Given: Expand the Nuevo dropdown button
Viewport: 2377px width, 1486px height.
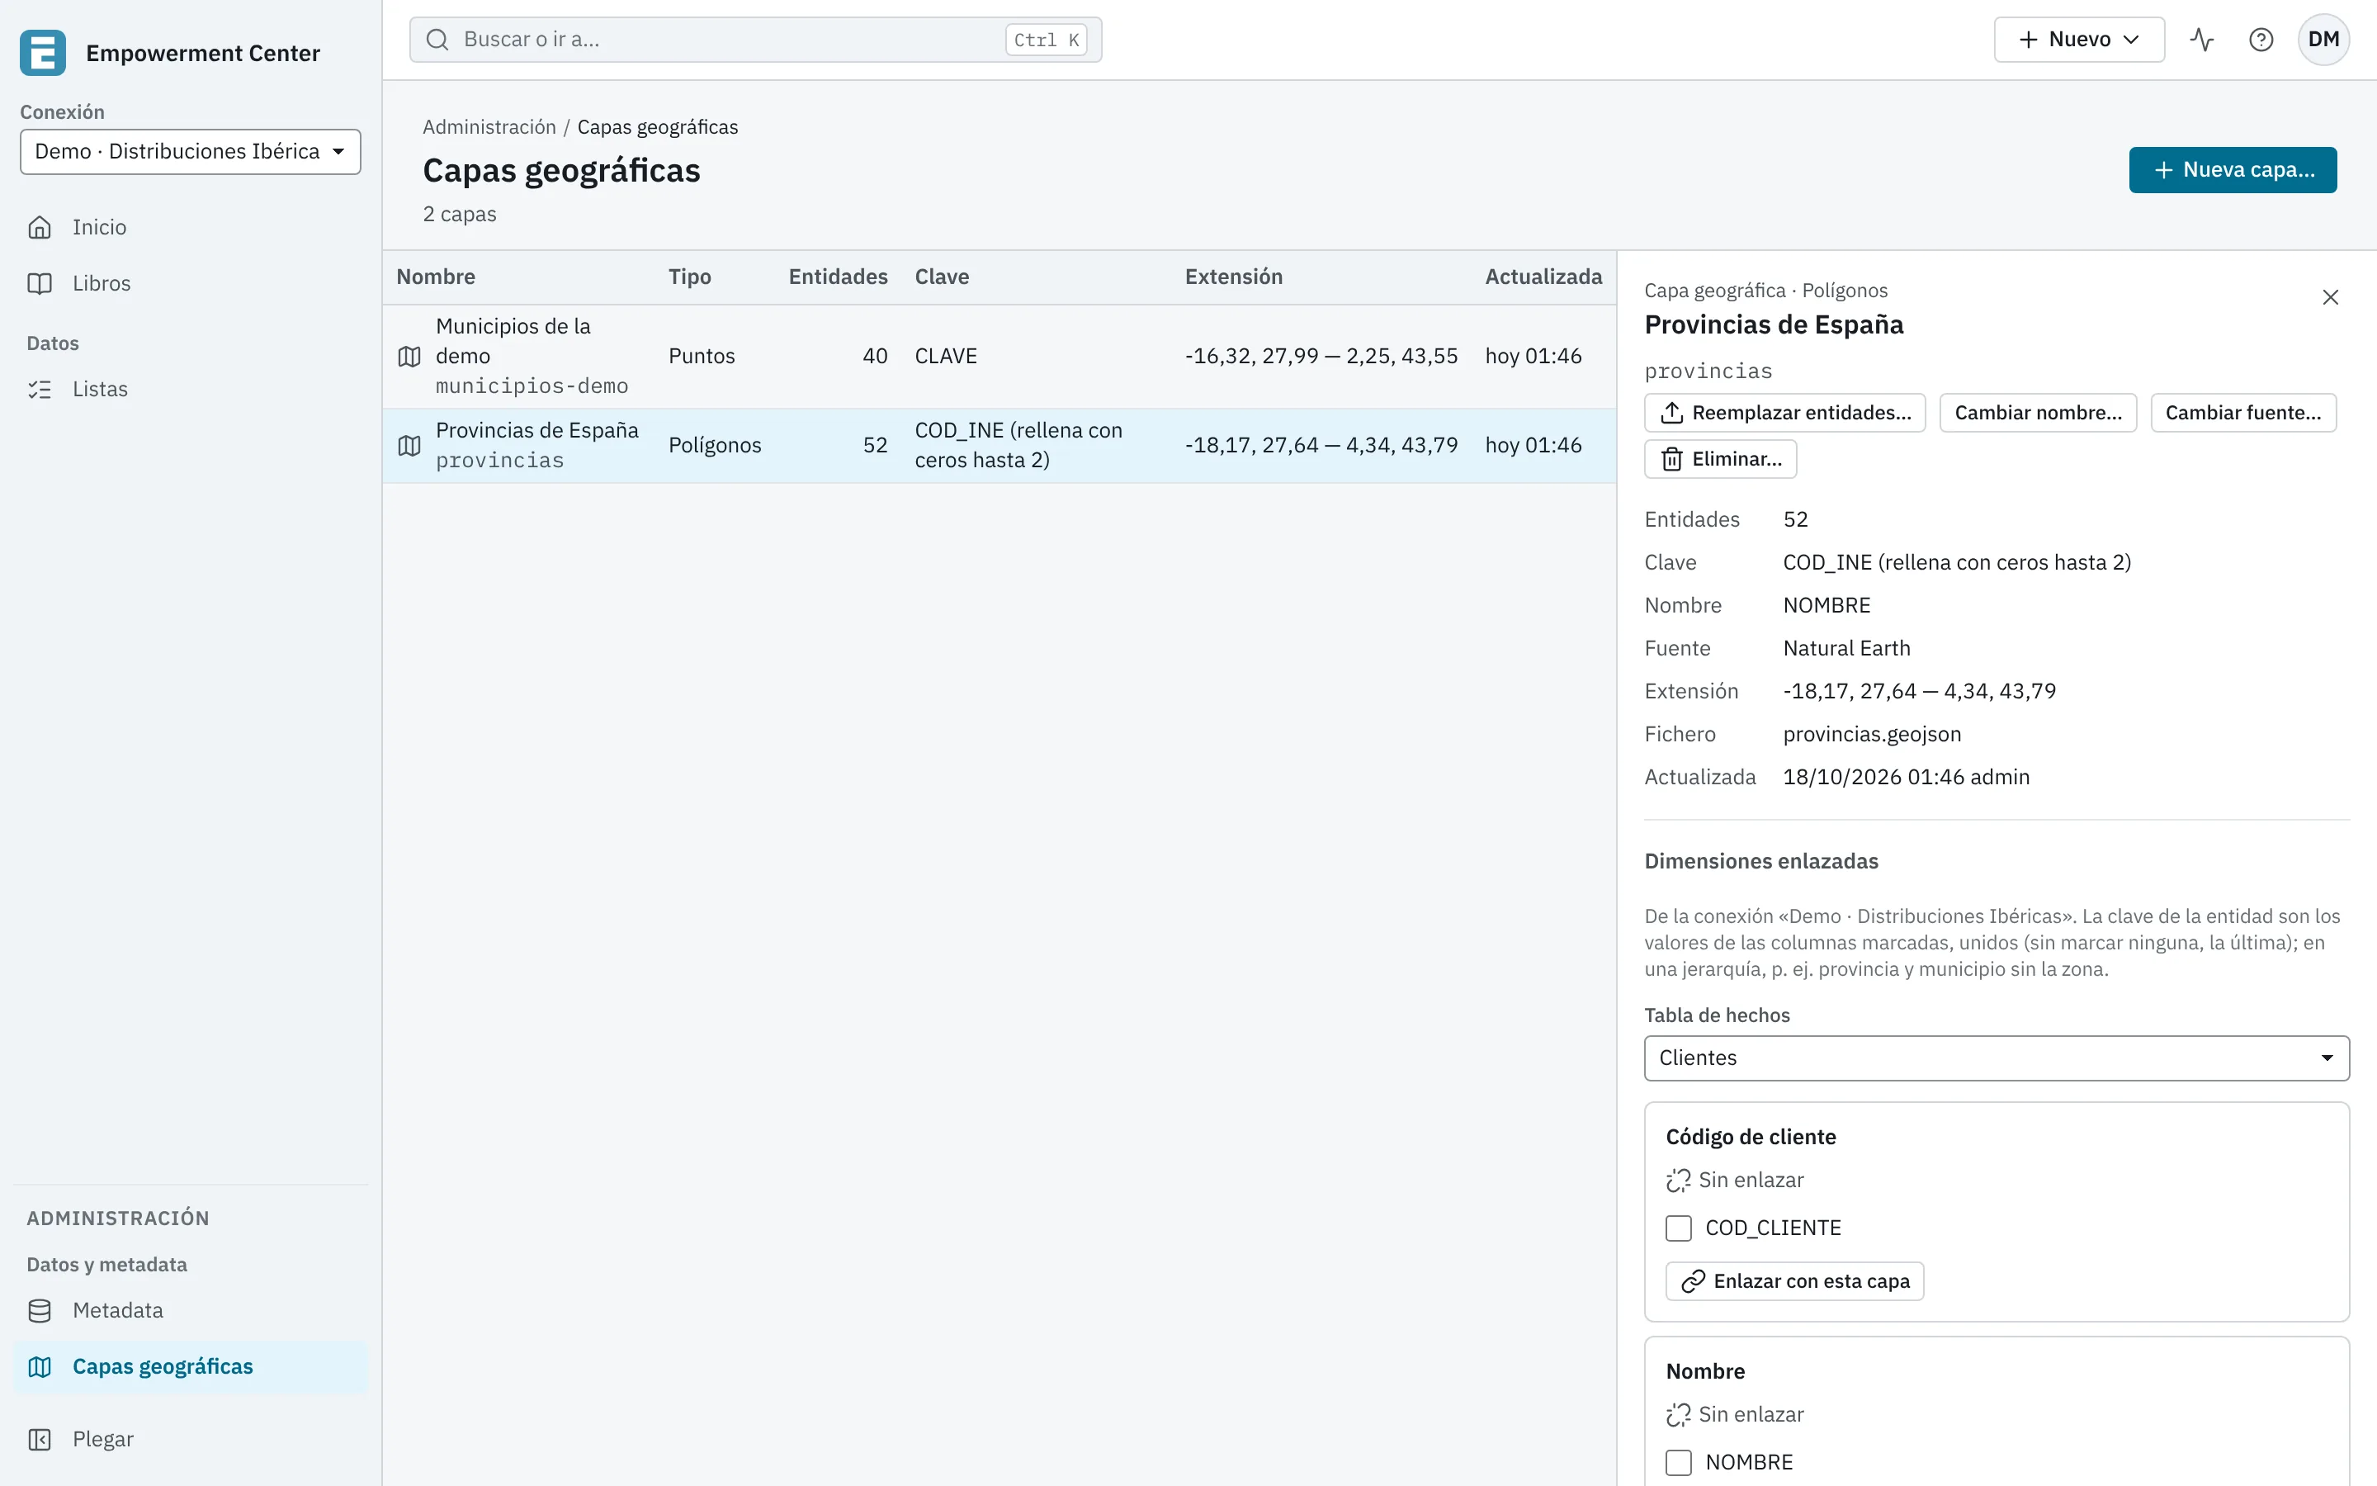Looking at the screenshot, I should tap(2078, 40).
